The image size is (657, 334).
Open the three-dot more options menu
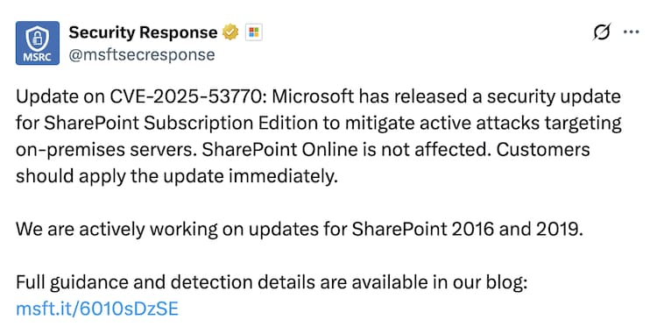pyautogui.click(x=631, y=32)
